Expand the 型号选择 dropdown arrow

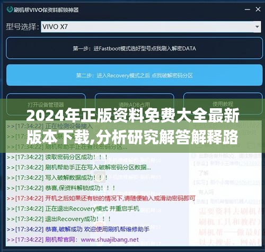click(x=257, y=27)
